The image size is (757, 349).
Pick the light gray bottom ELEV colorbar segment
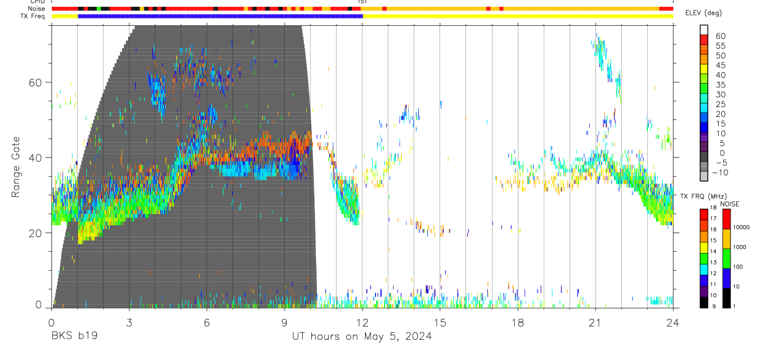click(x=704, y=177)
